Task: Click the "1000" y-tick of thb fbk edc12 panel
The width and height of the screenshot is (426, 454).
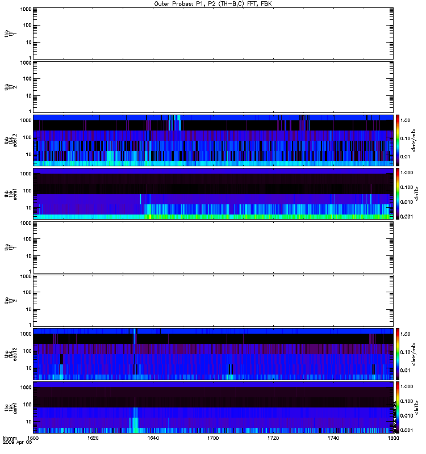Action: [26, 120]
